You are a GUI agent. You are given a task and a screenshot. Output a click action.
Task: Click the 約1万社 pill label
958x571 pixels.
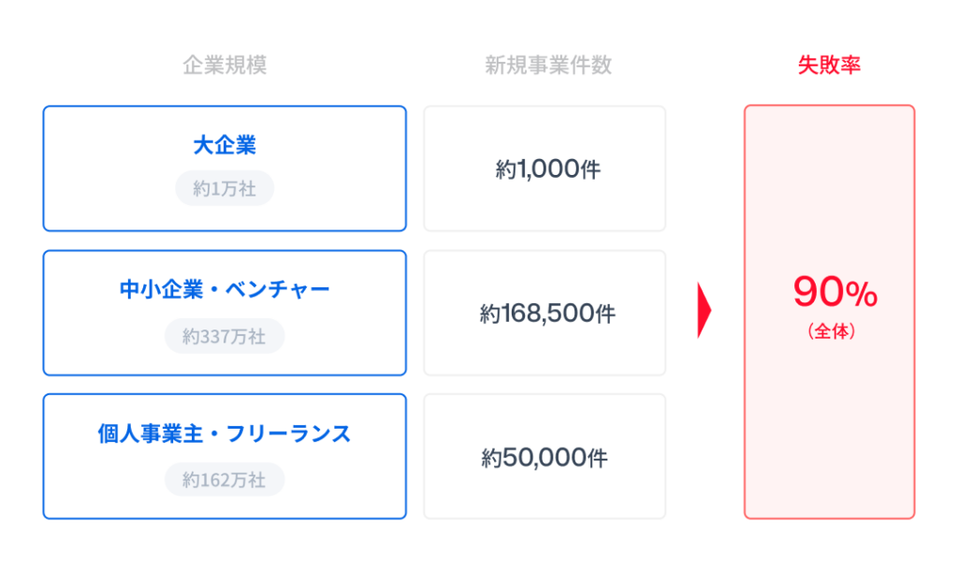[x=225, y=188]
